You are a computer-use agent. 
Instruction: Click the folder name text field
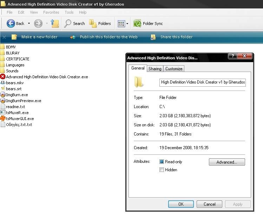pos(203,82)
